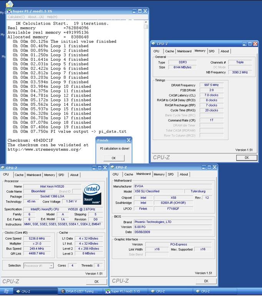Image resolution: width=262 pixels, height=296 pixels.
Task: Click the Super PI scrollbar up arrow
Action: (x=146, y=22)
